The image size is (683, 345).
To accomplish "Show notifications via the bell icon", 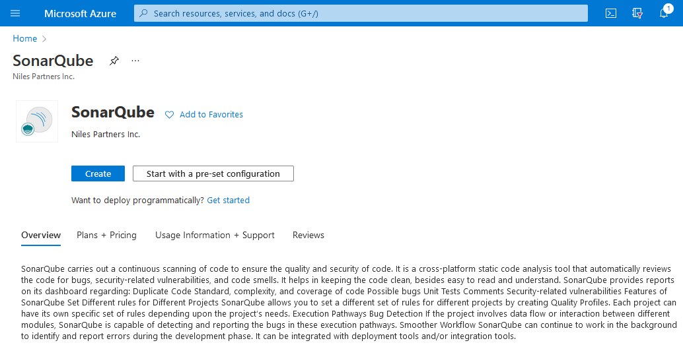I will pos(664,13).
